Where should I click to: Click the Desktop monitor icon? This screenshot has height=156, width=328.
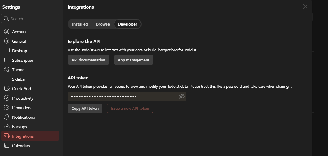coord(7,51)
